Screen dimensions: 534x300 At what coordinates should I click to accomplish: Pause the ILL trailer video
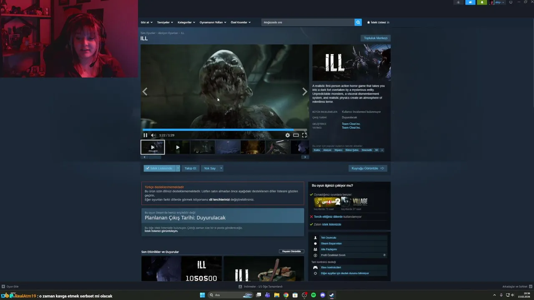click(145, 135)
